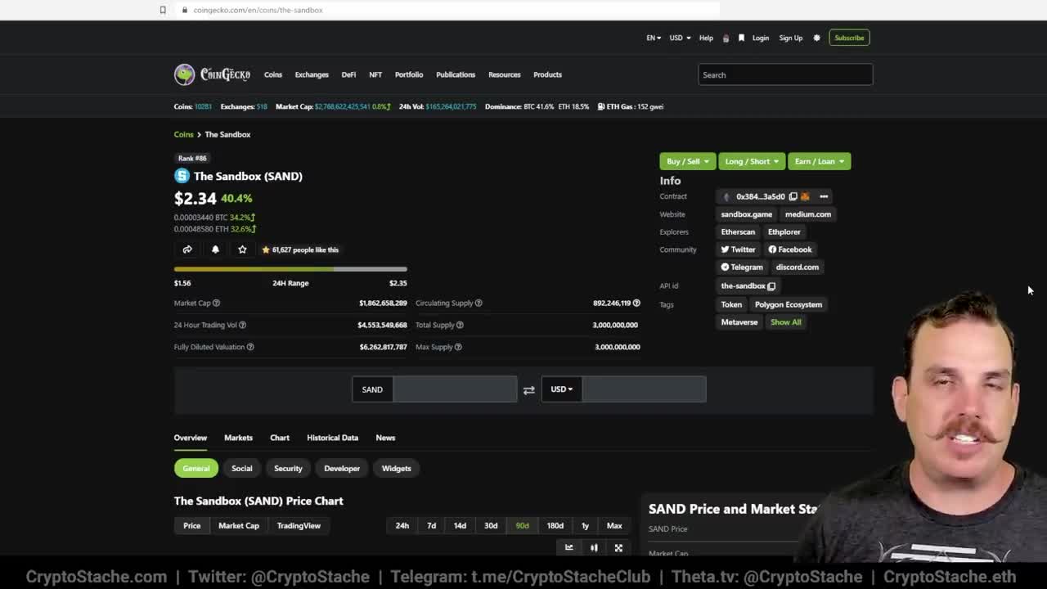Image resolution: width=1047 pixels, height=589 pixels.
Task: Select the Widgets sub-tab
Action: pos(396,469)
